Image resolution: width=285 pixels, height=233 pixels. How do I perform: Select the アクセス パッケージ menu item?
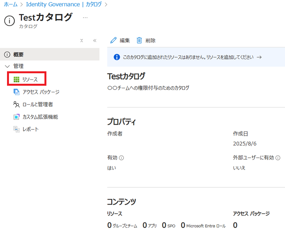click(x=41, y=92)
